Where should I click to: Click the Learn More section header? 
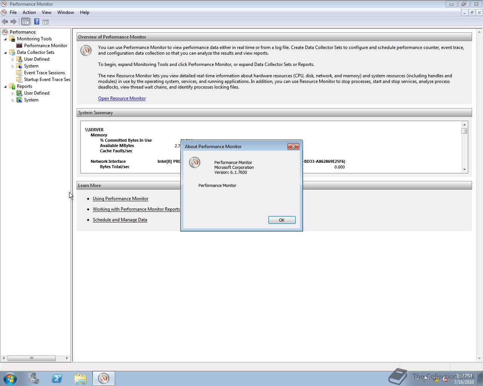pyautogui.click(x=274, y=185)
